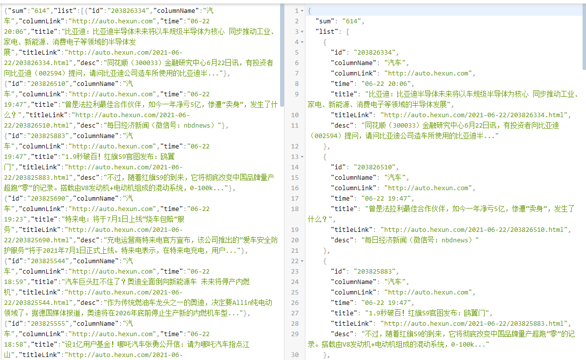Click the columnLink URL on line 25

(x=428, y=292)
